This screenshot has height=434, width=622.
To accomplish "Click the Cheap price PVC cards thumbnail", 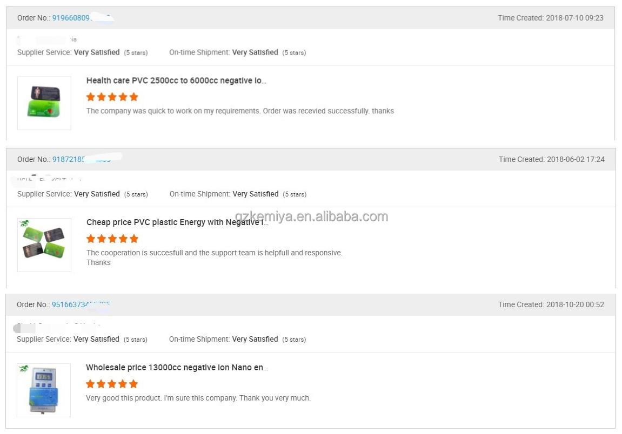I will pyautogui.click(x=44, y=245).
